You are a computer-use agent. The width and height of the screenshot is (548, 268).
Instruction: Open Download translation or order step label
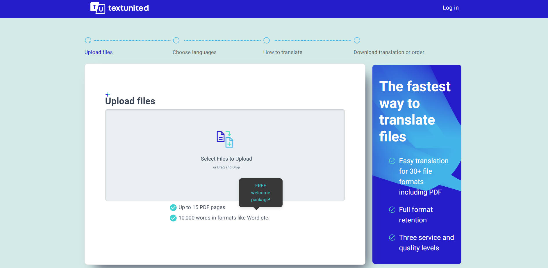389,52
